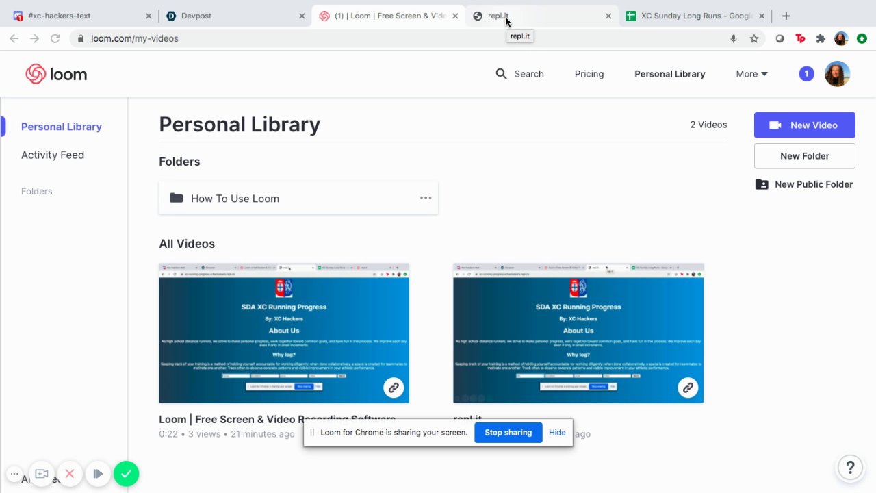The width and height of the screenshot is (876, 493).
Task: Open the Extensions puzzle piece menu
Action: tap(821, 38)
